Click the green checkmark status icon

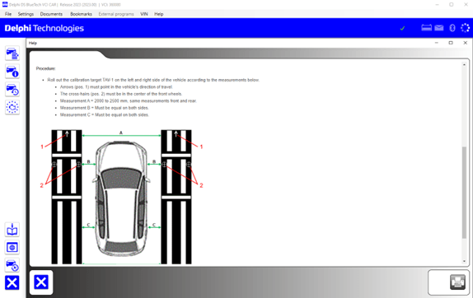pyautogui.click(x=402, y=28)
